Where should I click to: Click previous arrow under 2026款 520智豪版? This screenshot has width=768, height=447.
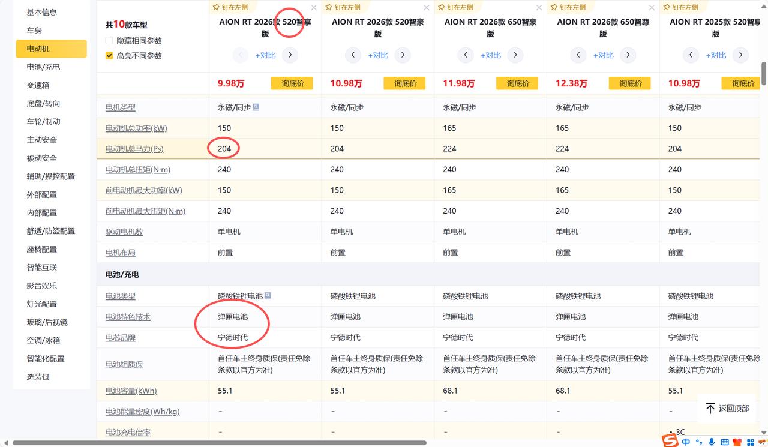[353, 55]
